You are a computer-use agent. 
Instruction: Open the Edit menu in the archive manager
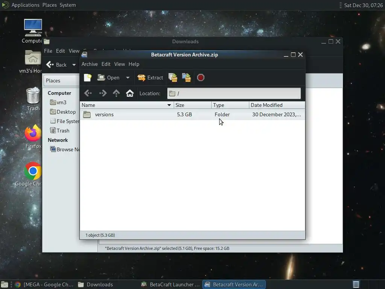pos(106,64)
